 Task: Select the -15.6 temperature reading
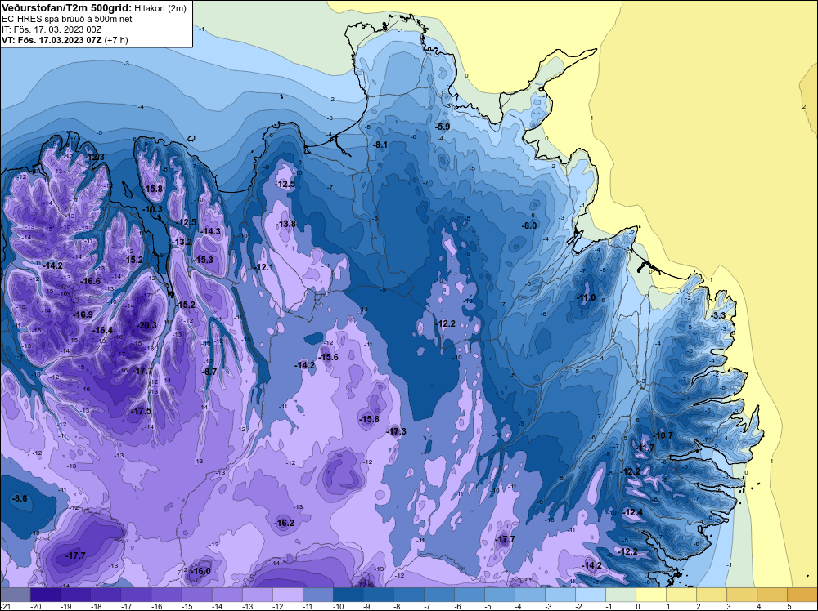[329, 357]
